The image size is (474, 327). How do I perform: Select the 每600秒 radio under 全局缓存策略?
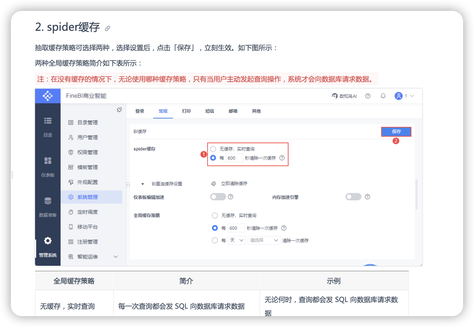tap(215, 228)
